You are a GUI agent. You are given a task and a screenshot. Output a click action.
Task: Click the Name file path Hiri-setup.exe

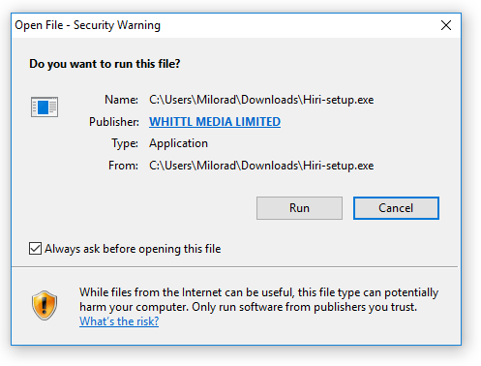coord(261,100)
